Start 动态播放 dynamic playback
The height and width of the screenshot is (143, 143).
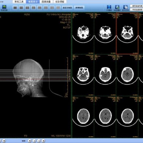[117, 8]
